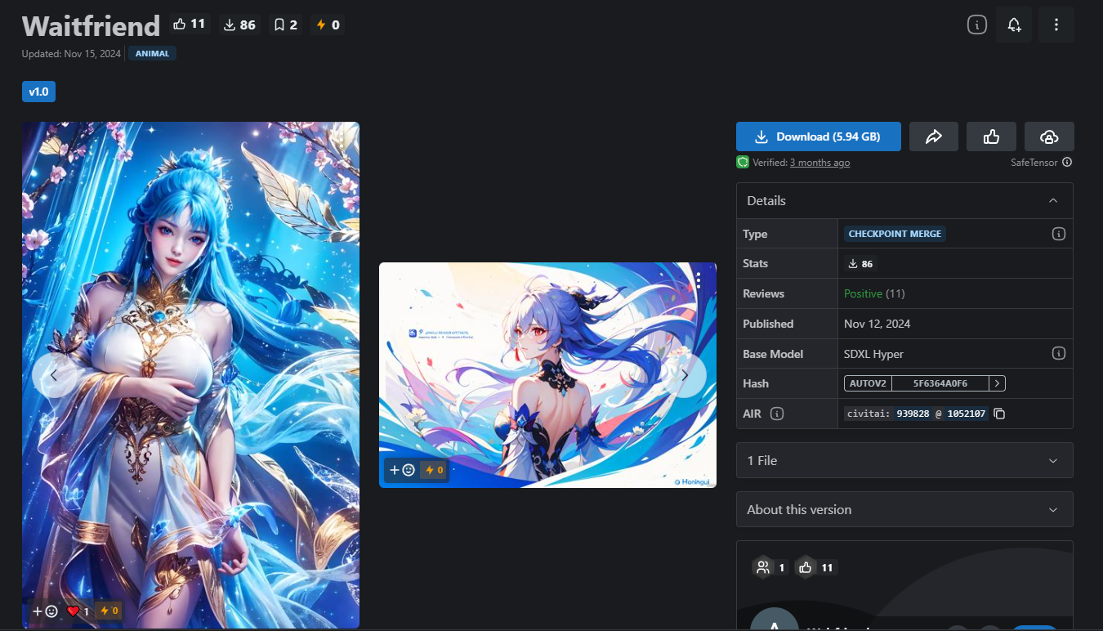
Task: Click the Stats download count 86
Action: (x=861, y=264)
